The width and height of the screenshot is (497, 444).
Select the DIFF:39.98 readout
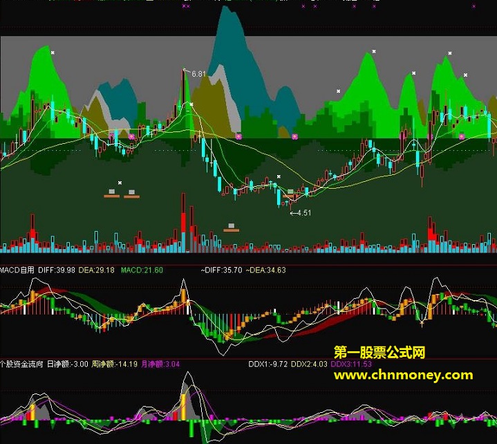(x=57, y=270)
